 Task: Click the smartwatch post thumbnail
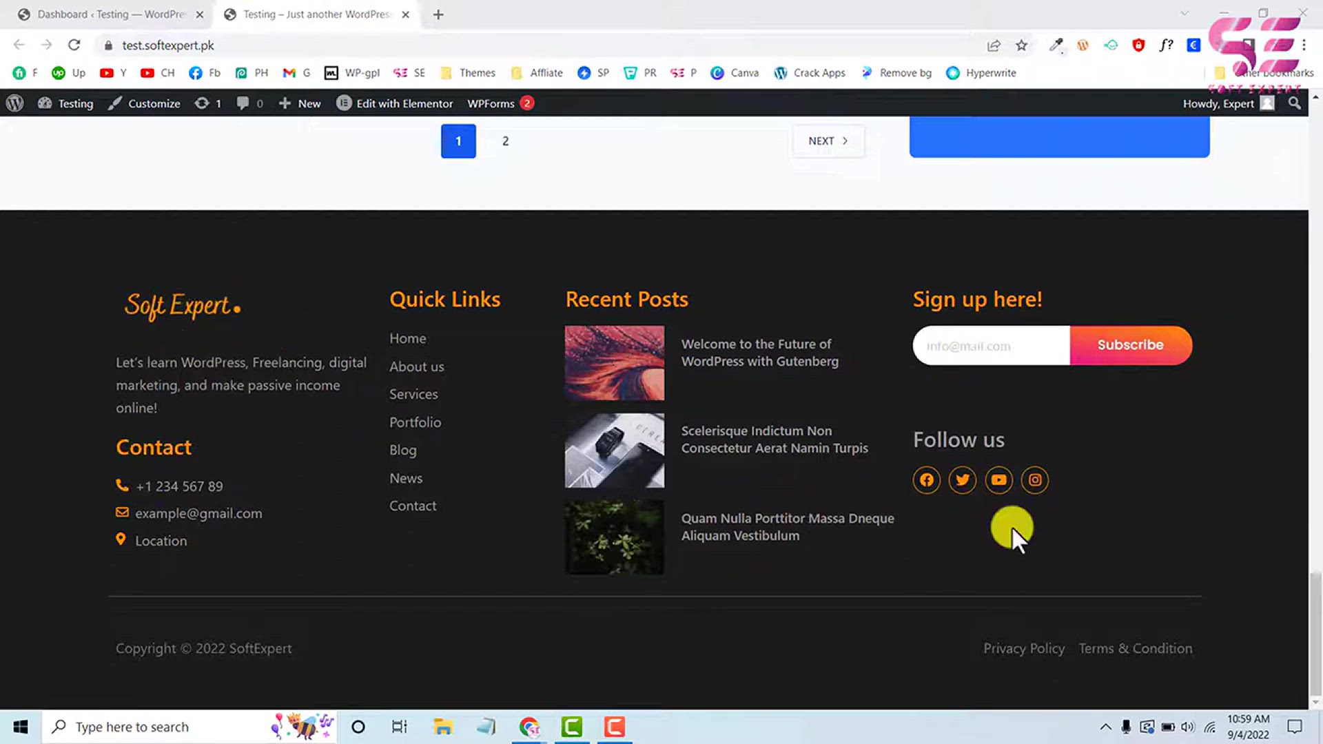[615, 451]
